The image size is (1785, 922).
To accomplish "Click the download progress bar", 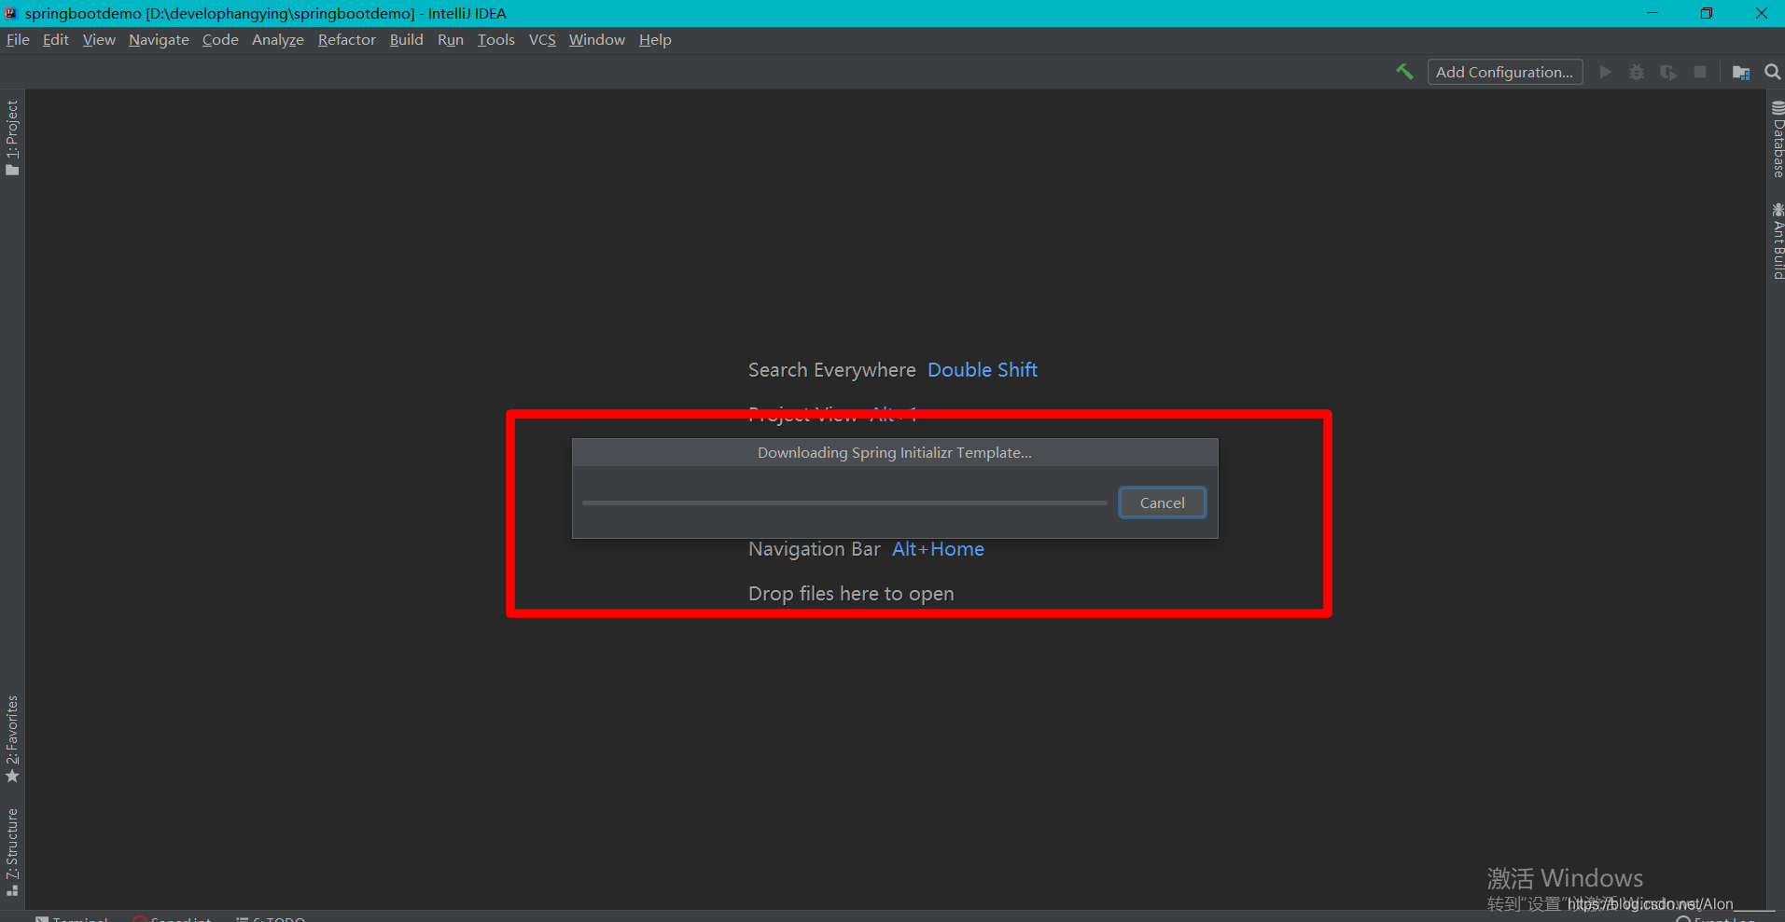I will [844, 502].
